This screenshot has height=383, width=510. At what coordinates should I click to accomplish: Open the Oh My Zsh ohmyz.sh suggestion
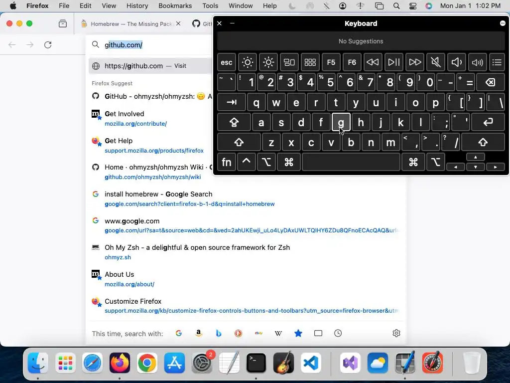[x=246, y=252]
